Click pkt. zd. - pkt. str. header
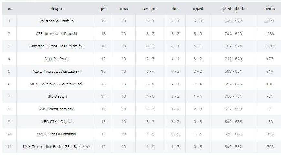Viewport: 281px width, 158px height. (233, 8)
